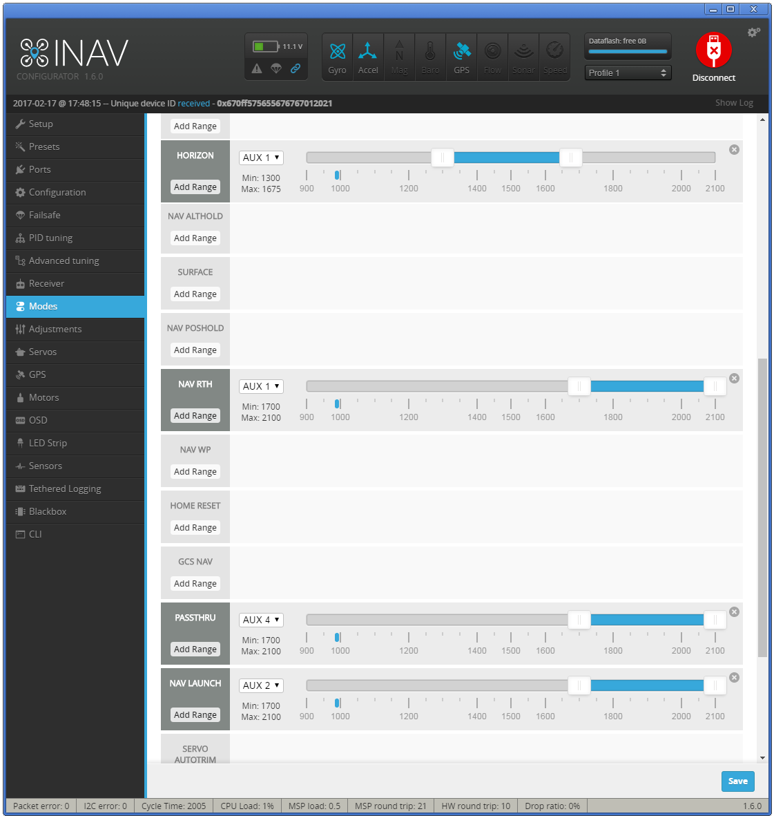774x816 pixels.
Task: Click the link status icon
Action: (x=296, y=68)
